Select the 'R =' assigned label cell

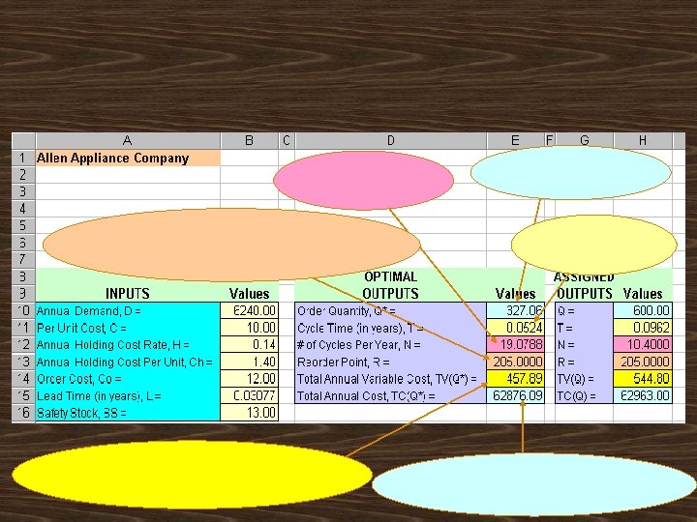coord(584,362)
